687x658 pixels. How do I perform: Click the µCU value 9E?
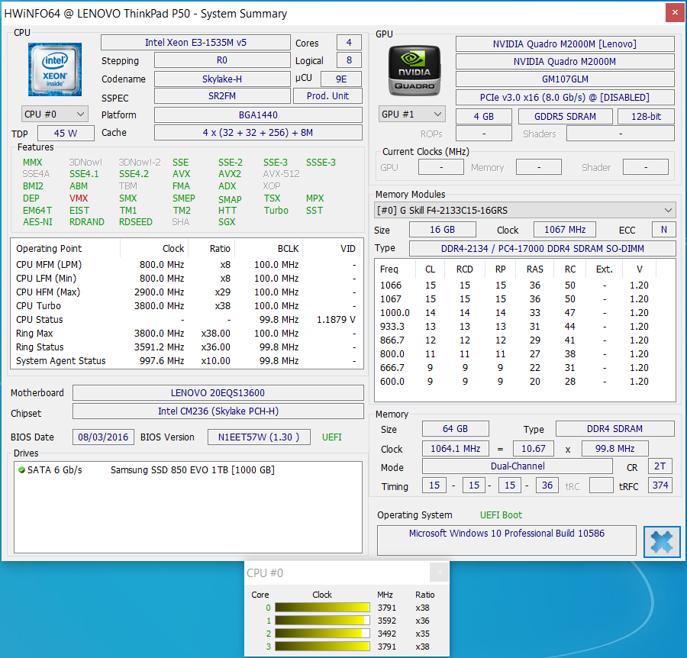click(341, 79)
